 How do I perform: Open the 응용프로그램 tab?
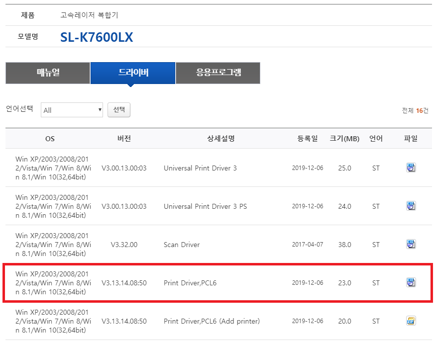(218, 73)
